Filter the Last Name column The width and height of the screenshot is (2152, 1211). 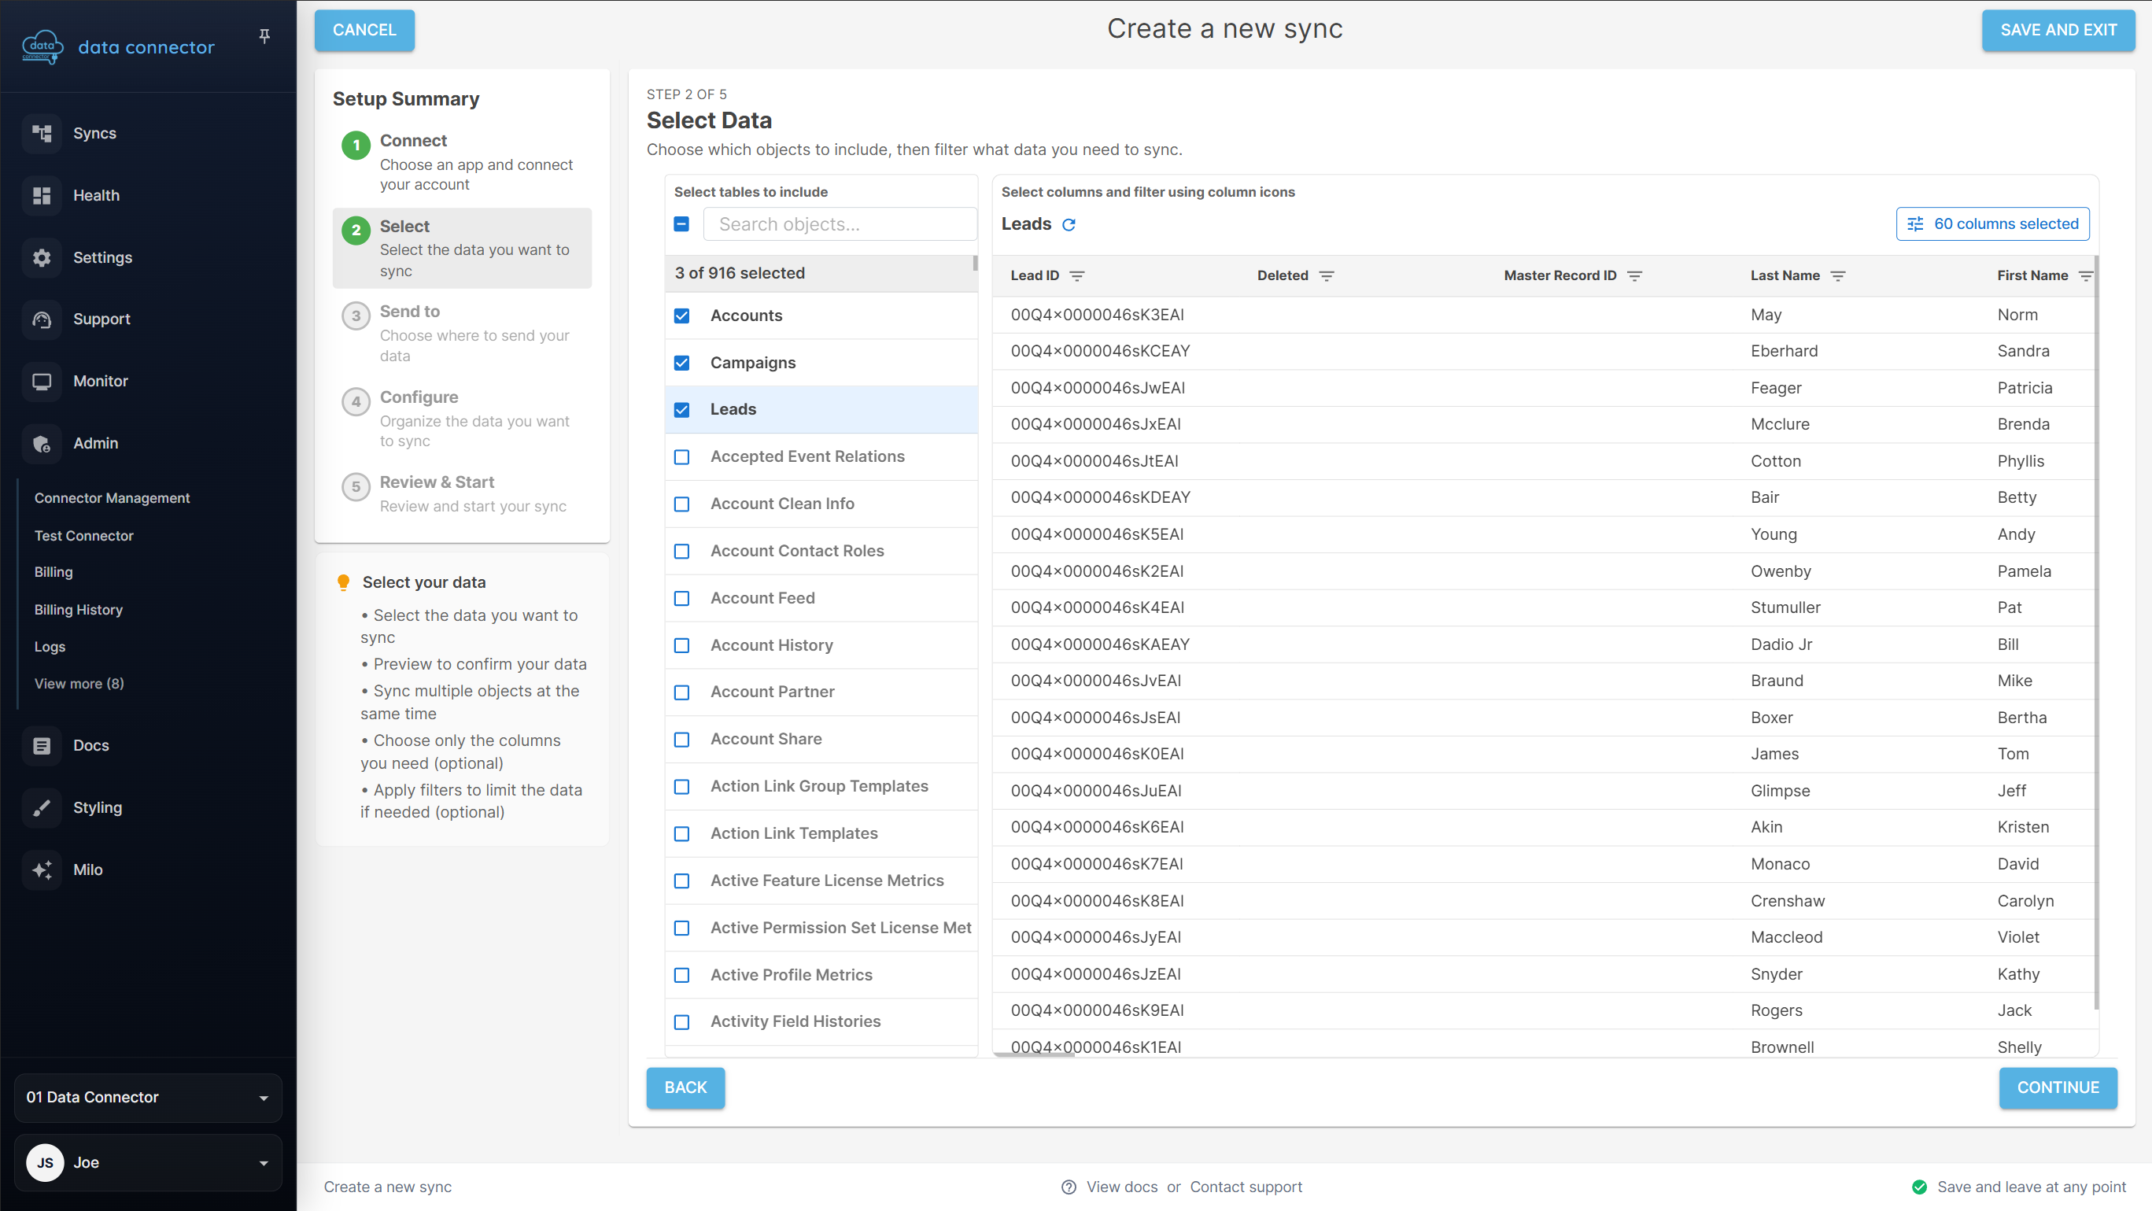pos(1838,275)
